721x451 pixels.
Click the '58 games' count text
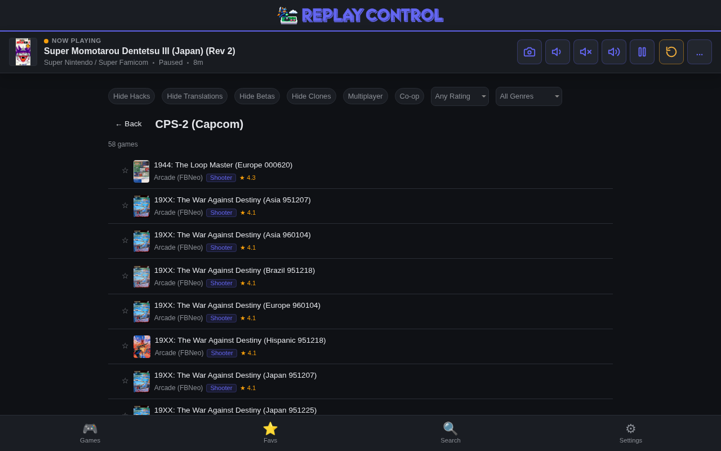point(123,144)
